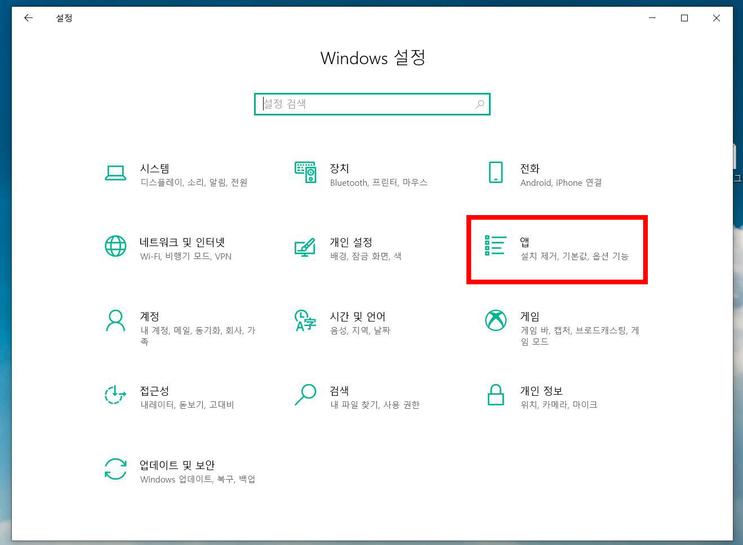
Task: Click "Wi-Fi, 비행기 모드, VPN" description
Action: pos(186,256)
